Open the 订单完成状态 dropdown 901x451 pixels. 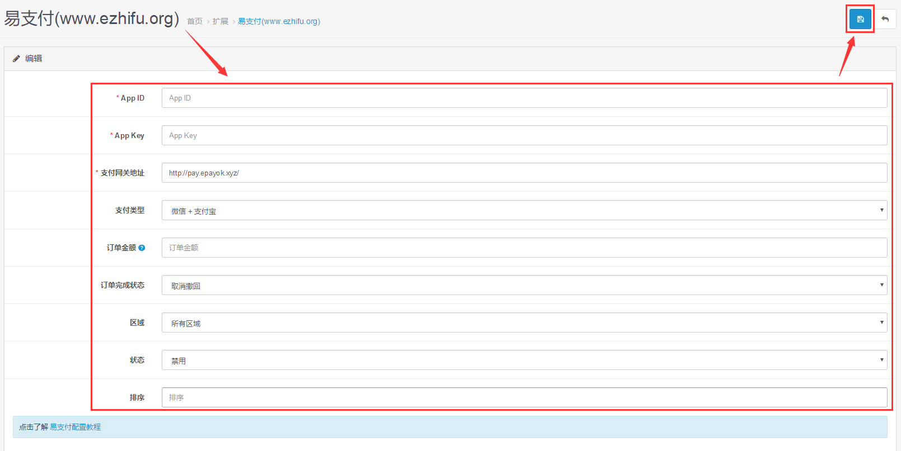point(524,285)
